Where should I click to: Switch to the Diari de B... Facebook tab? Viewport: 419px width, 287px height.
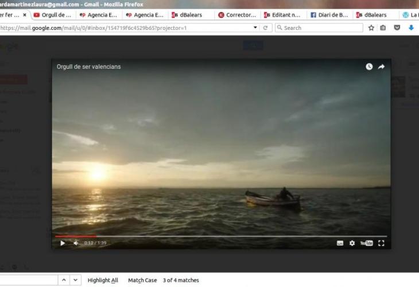tap(329, 15)
